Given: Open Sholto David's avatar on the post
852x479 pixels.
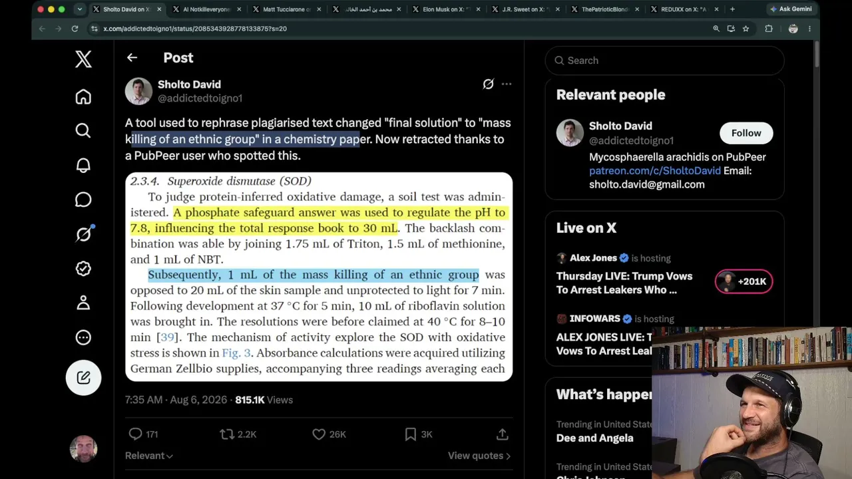Looking at the screenshot, I should coord(138,91).
